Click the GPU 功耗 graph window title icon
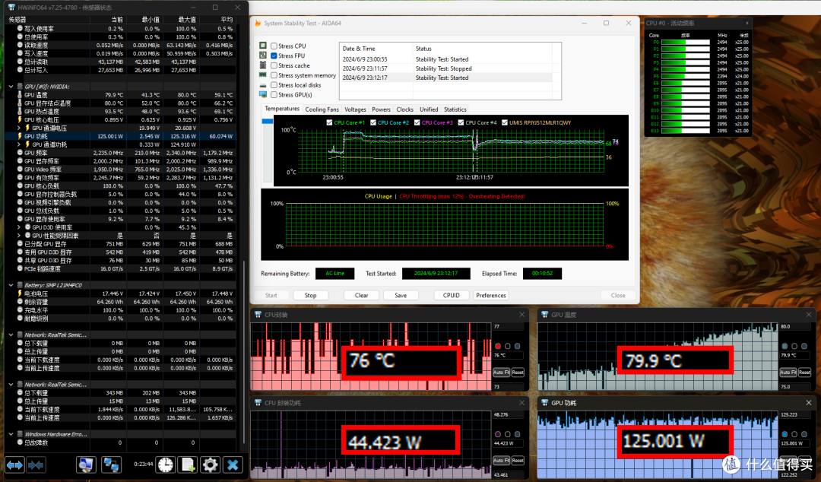Viewport: 821px width, 482px height. point(544,402)
